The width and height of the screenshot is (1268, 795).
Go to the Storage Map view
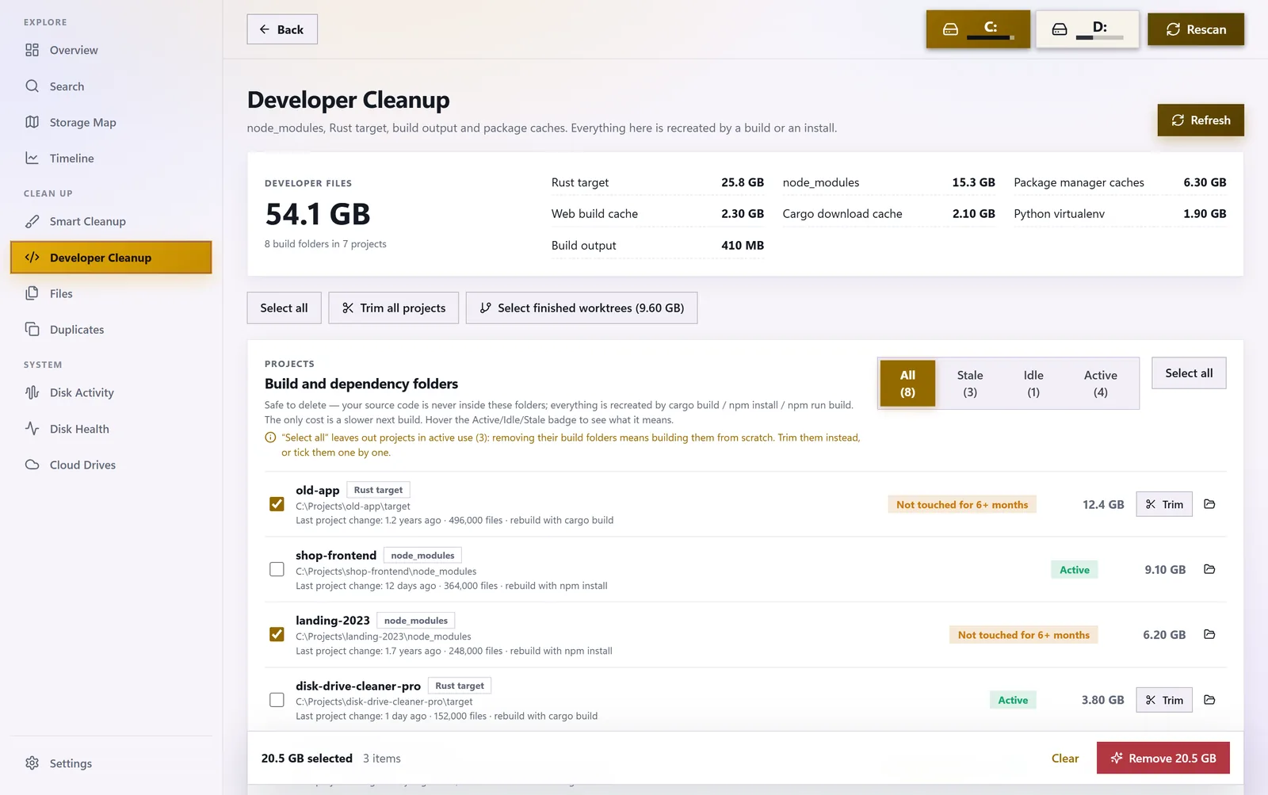[x=111, y=122]
